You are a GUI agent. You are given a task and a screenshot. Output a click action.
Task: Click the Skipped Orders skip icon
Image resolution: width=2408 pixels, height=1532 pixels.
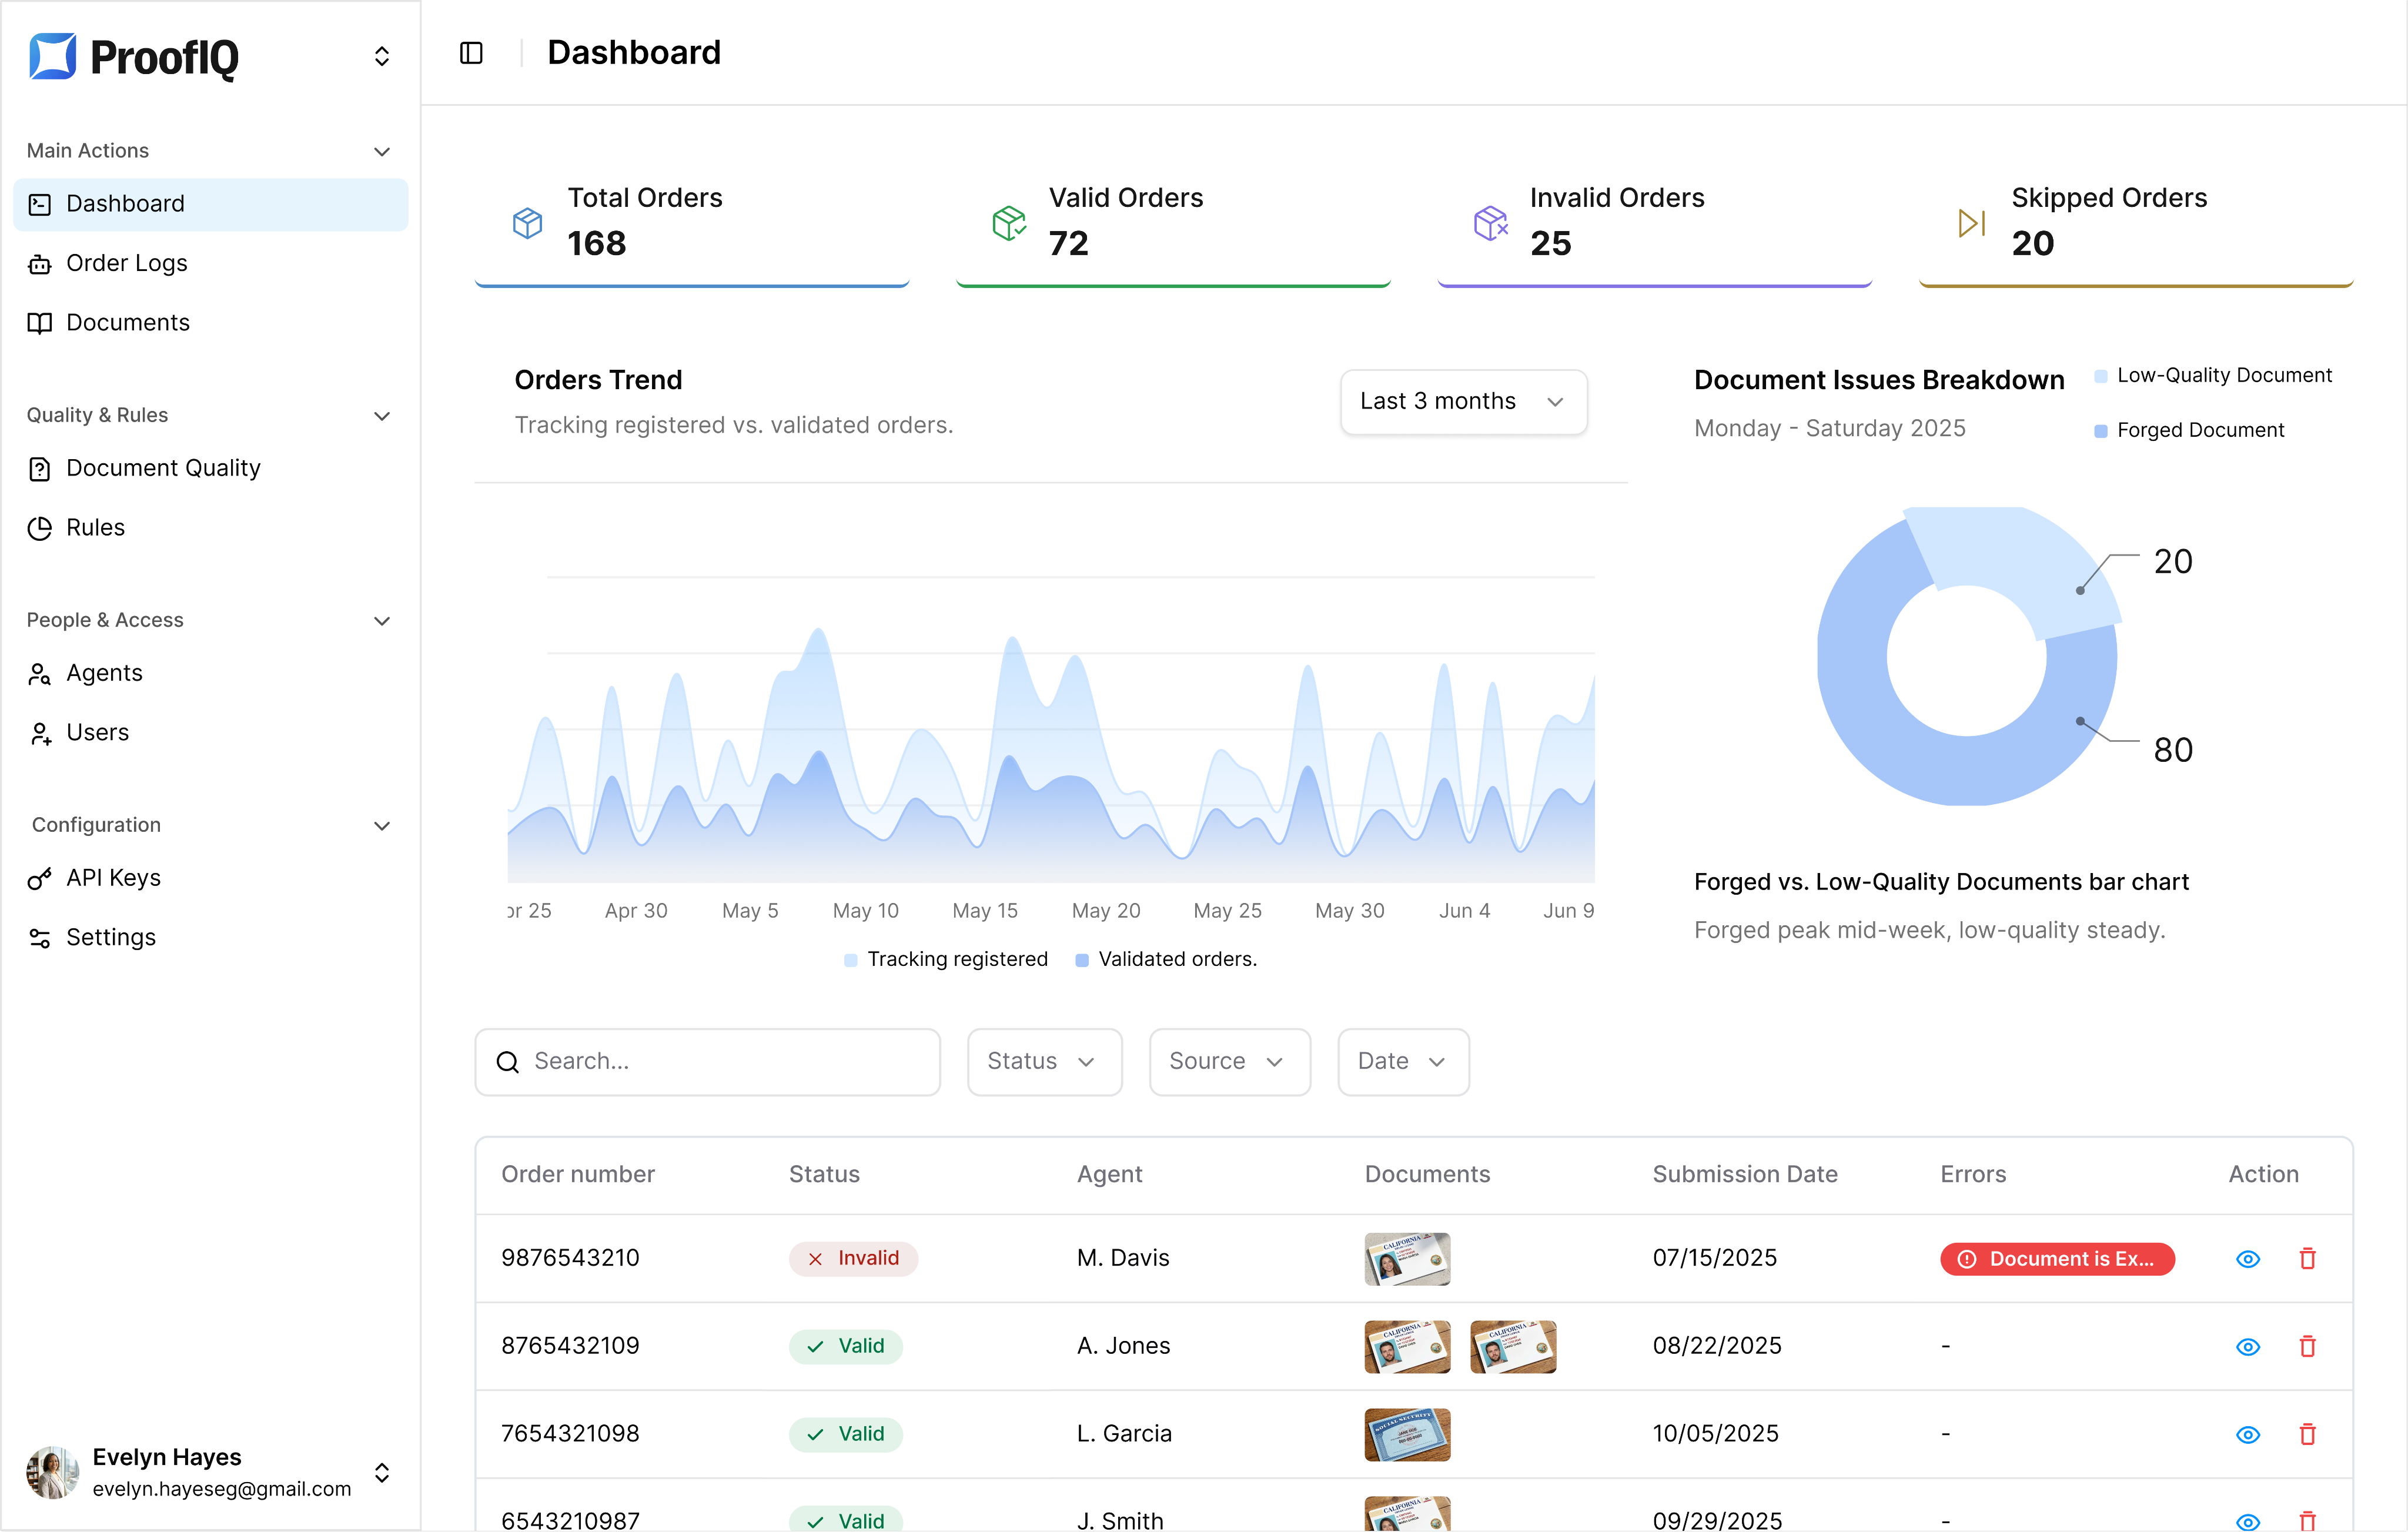pos(1971,222)
